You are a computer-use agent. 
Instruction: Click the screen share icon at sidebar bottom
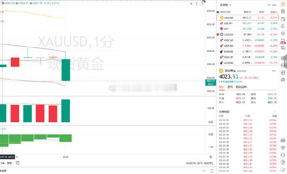pyautogui.click(x=283, y=169)
